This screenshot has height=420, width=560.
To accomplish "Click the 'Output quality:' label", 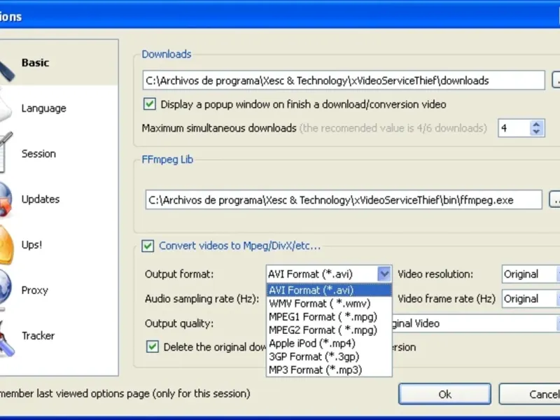I will [179, 323].
